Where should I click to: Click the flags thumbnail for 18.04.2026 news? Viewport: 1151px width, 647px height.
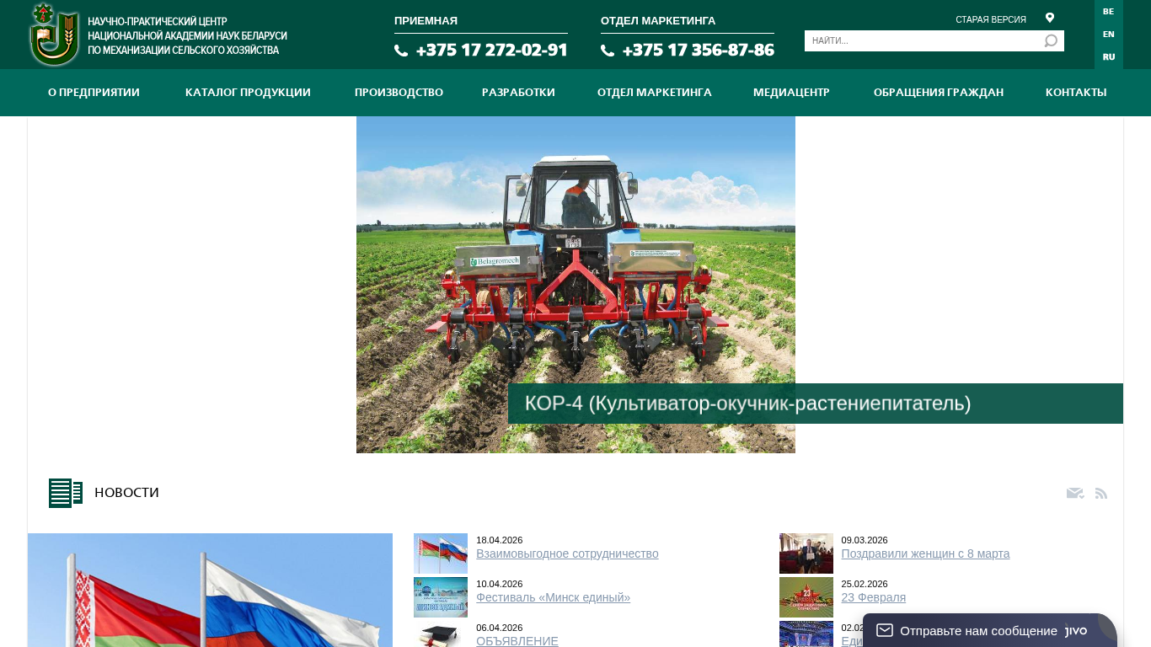[441, 553]
